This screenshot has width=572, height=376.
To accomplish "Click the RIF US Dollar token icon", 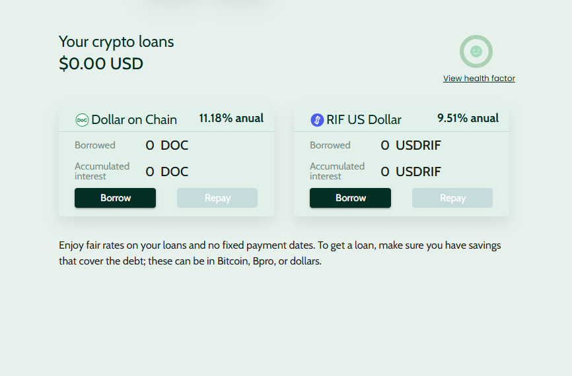I will (317, 120).
